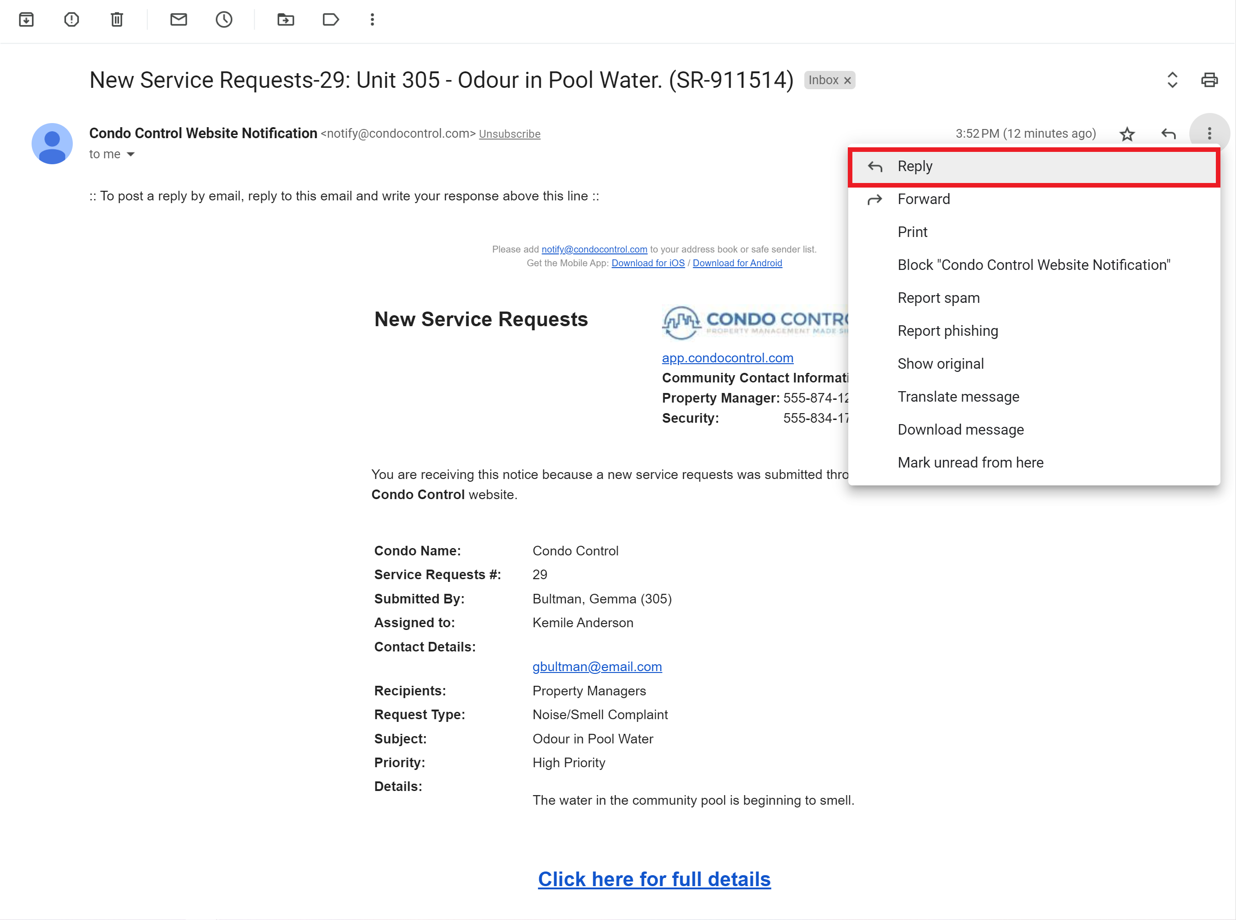The width and height of the screenshot is (1236, 920).
Task: Archive this email with the Archive icon
Action: (26, 20)
